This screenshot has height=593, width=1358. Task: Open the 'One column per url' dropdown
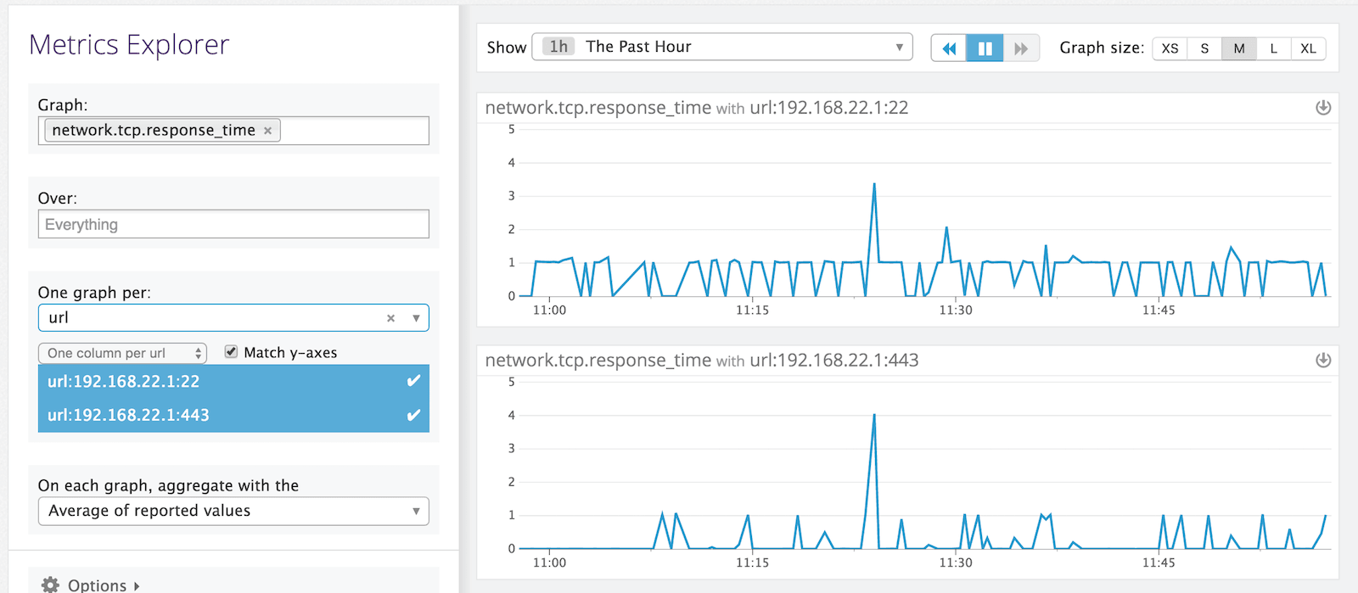pyautogui.click(x=122, y=353)
